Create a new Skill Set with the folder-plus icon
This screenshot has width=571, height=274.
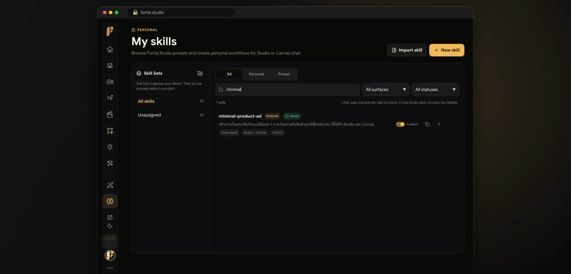[x=200, y=73]
